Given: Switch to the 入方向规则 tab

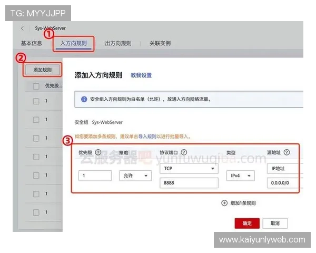Looking at the screenshot, I should pos(74,43).
